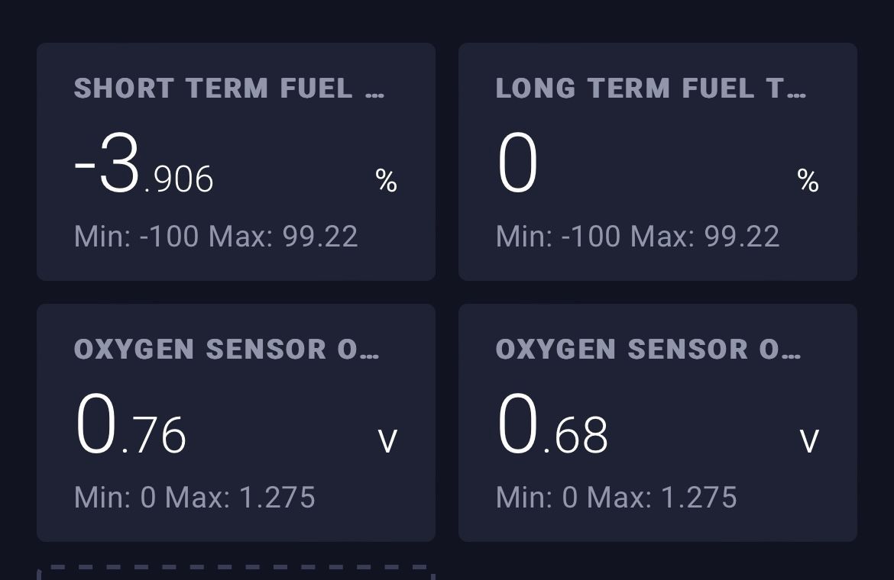Click the 0.76 voltage reading

click(131, 424)
